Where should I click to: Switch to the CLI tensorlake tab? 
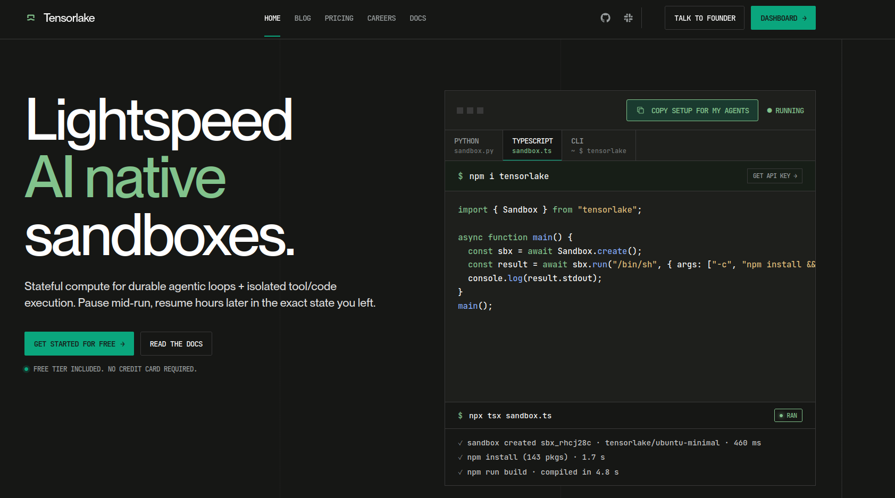pyautogui.click(x=599, y=146)
